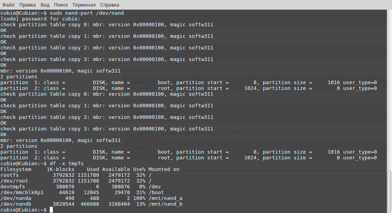Click the cursor block at the last prompt

click(51, 210)
